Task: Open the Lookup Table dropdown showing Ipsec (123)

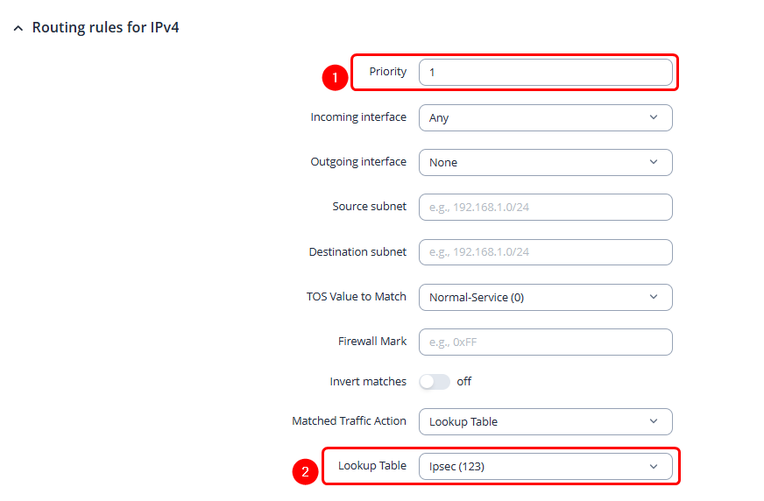Action: click(545, 467)
